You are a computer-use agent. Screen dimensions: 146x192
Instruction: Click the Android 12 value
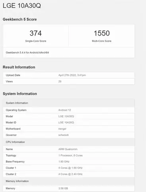pyautogui.click(x=64, y=110)
